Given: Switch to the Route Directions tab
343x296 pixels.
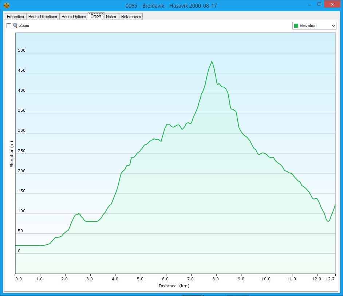Looking at the screenshot, I should [43, 17].
